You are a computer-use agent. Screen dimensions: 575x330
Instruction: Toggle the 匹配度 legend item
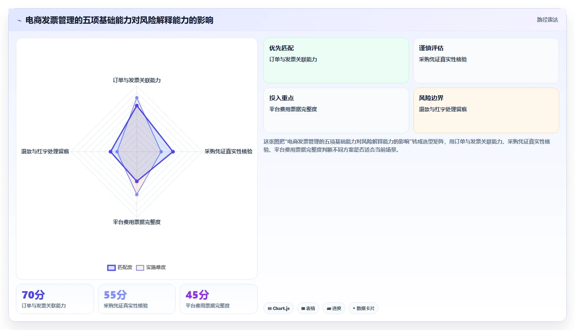pos(120,267)
